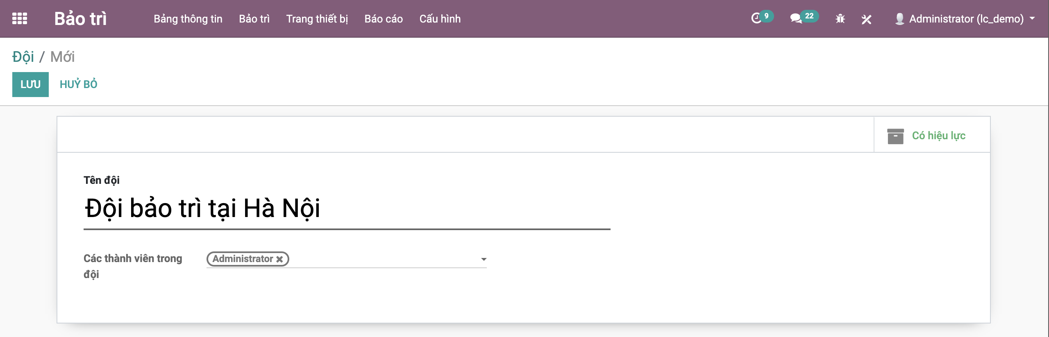Screen dimensions: 1049x337
Task: Open the conversations chat bubble icon
Action: coord(796,19)
